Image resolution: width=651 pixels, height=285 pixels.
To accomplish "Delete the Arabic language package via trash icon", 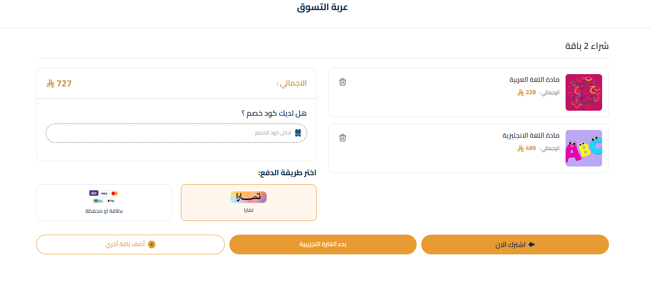I will [x=343, y=82].
